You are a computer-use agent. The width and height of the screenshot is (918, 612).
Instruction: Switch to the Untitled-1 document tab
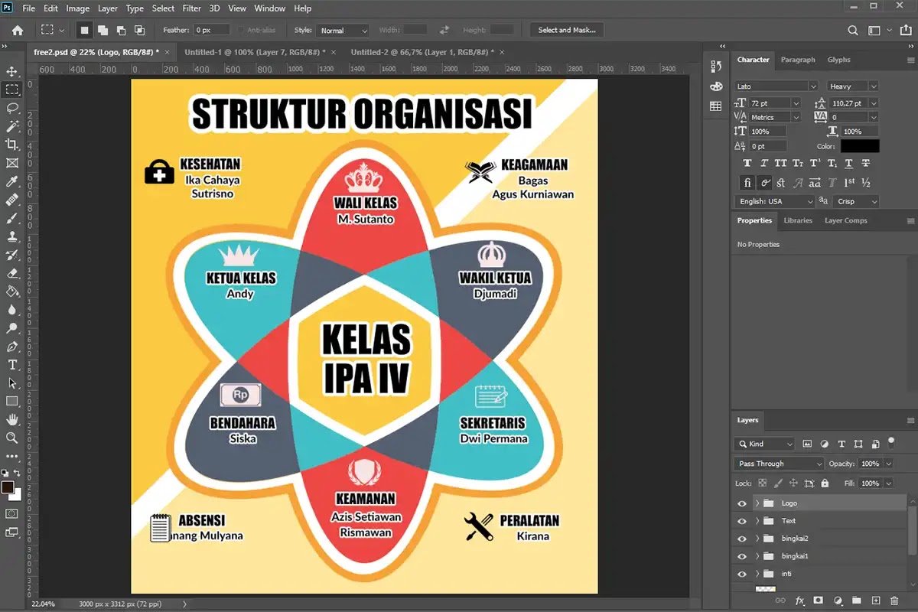[255, 52]
